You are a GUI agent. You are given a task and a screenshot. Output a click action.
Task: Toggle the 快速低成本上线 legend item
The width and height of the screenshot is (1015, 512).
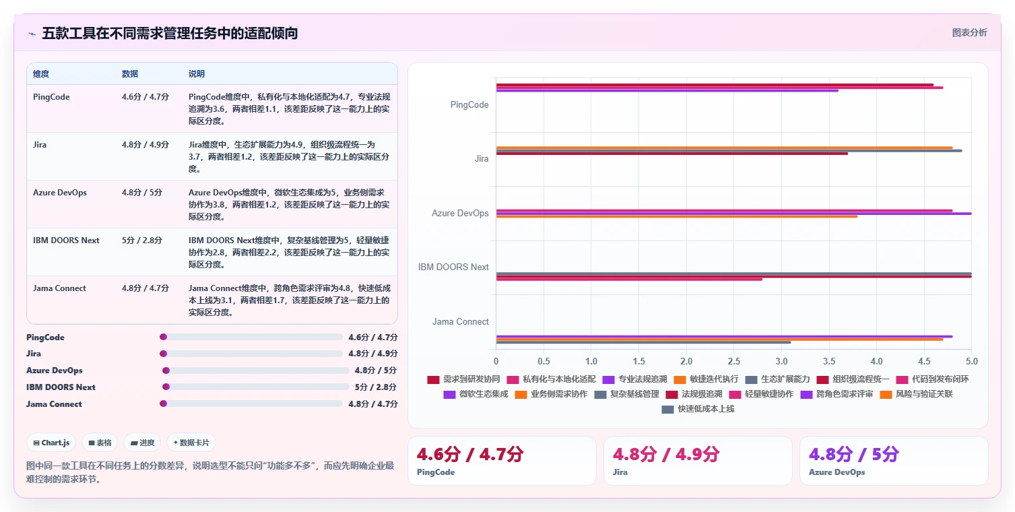[x=698, y=409]
